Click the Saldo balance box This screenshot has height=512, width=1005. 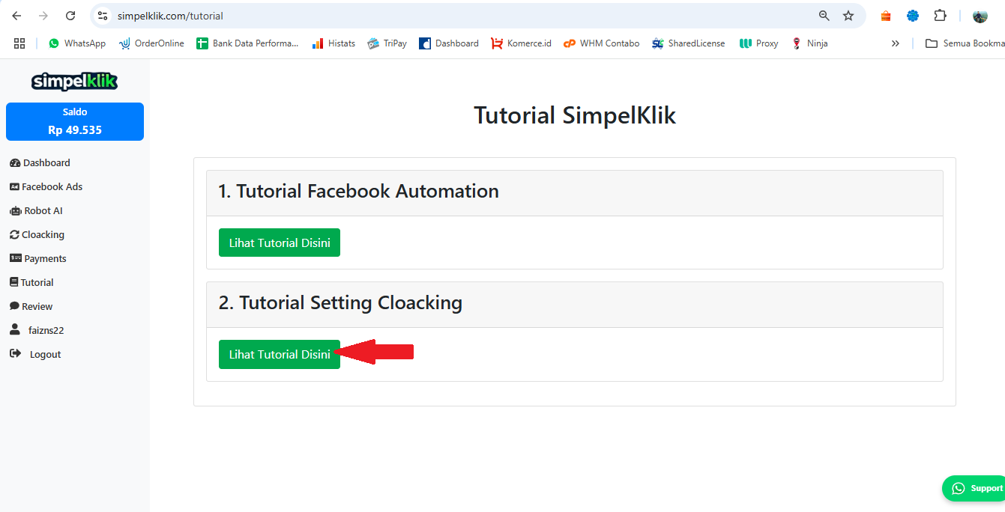click(75, 121)
